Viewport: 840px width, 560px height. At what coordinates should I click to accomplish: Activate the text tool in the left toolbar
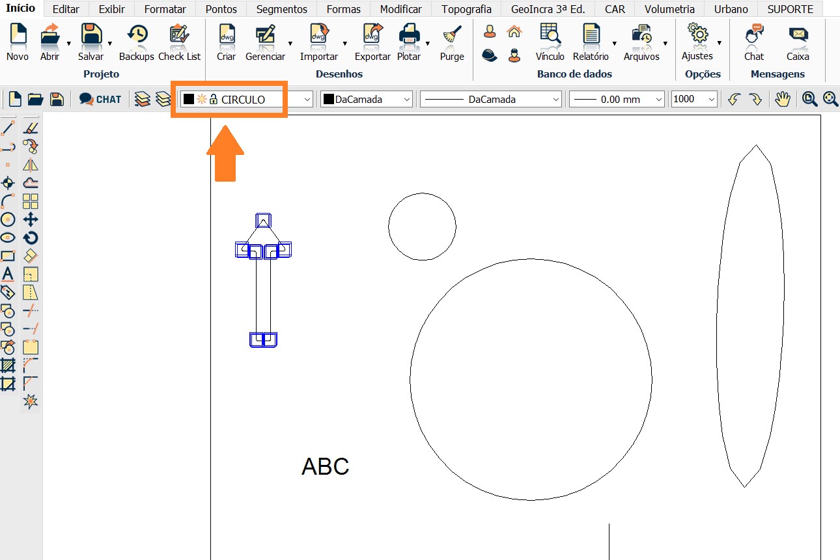click(x=8, y=274)
